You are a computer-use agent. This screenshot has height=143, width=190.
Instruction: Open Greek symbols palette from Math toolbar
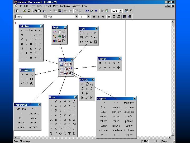pyautogui.click(x=66, y=73)
